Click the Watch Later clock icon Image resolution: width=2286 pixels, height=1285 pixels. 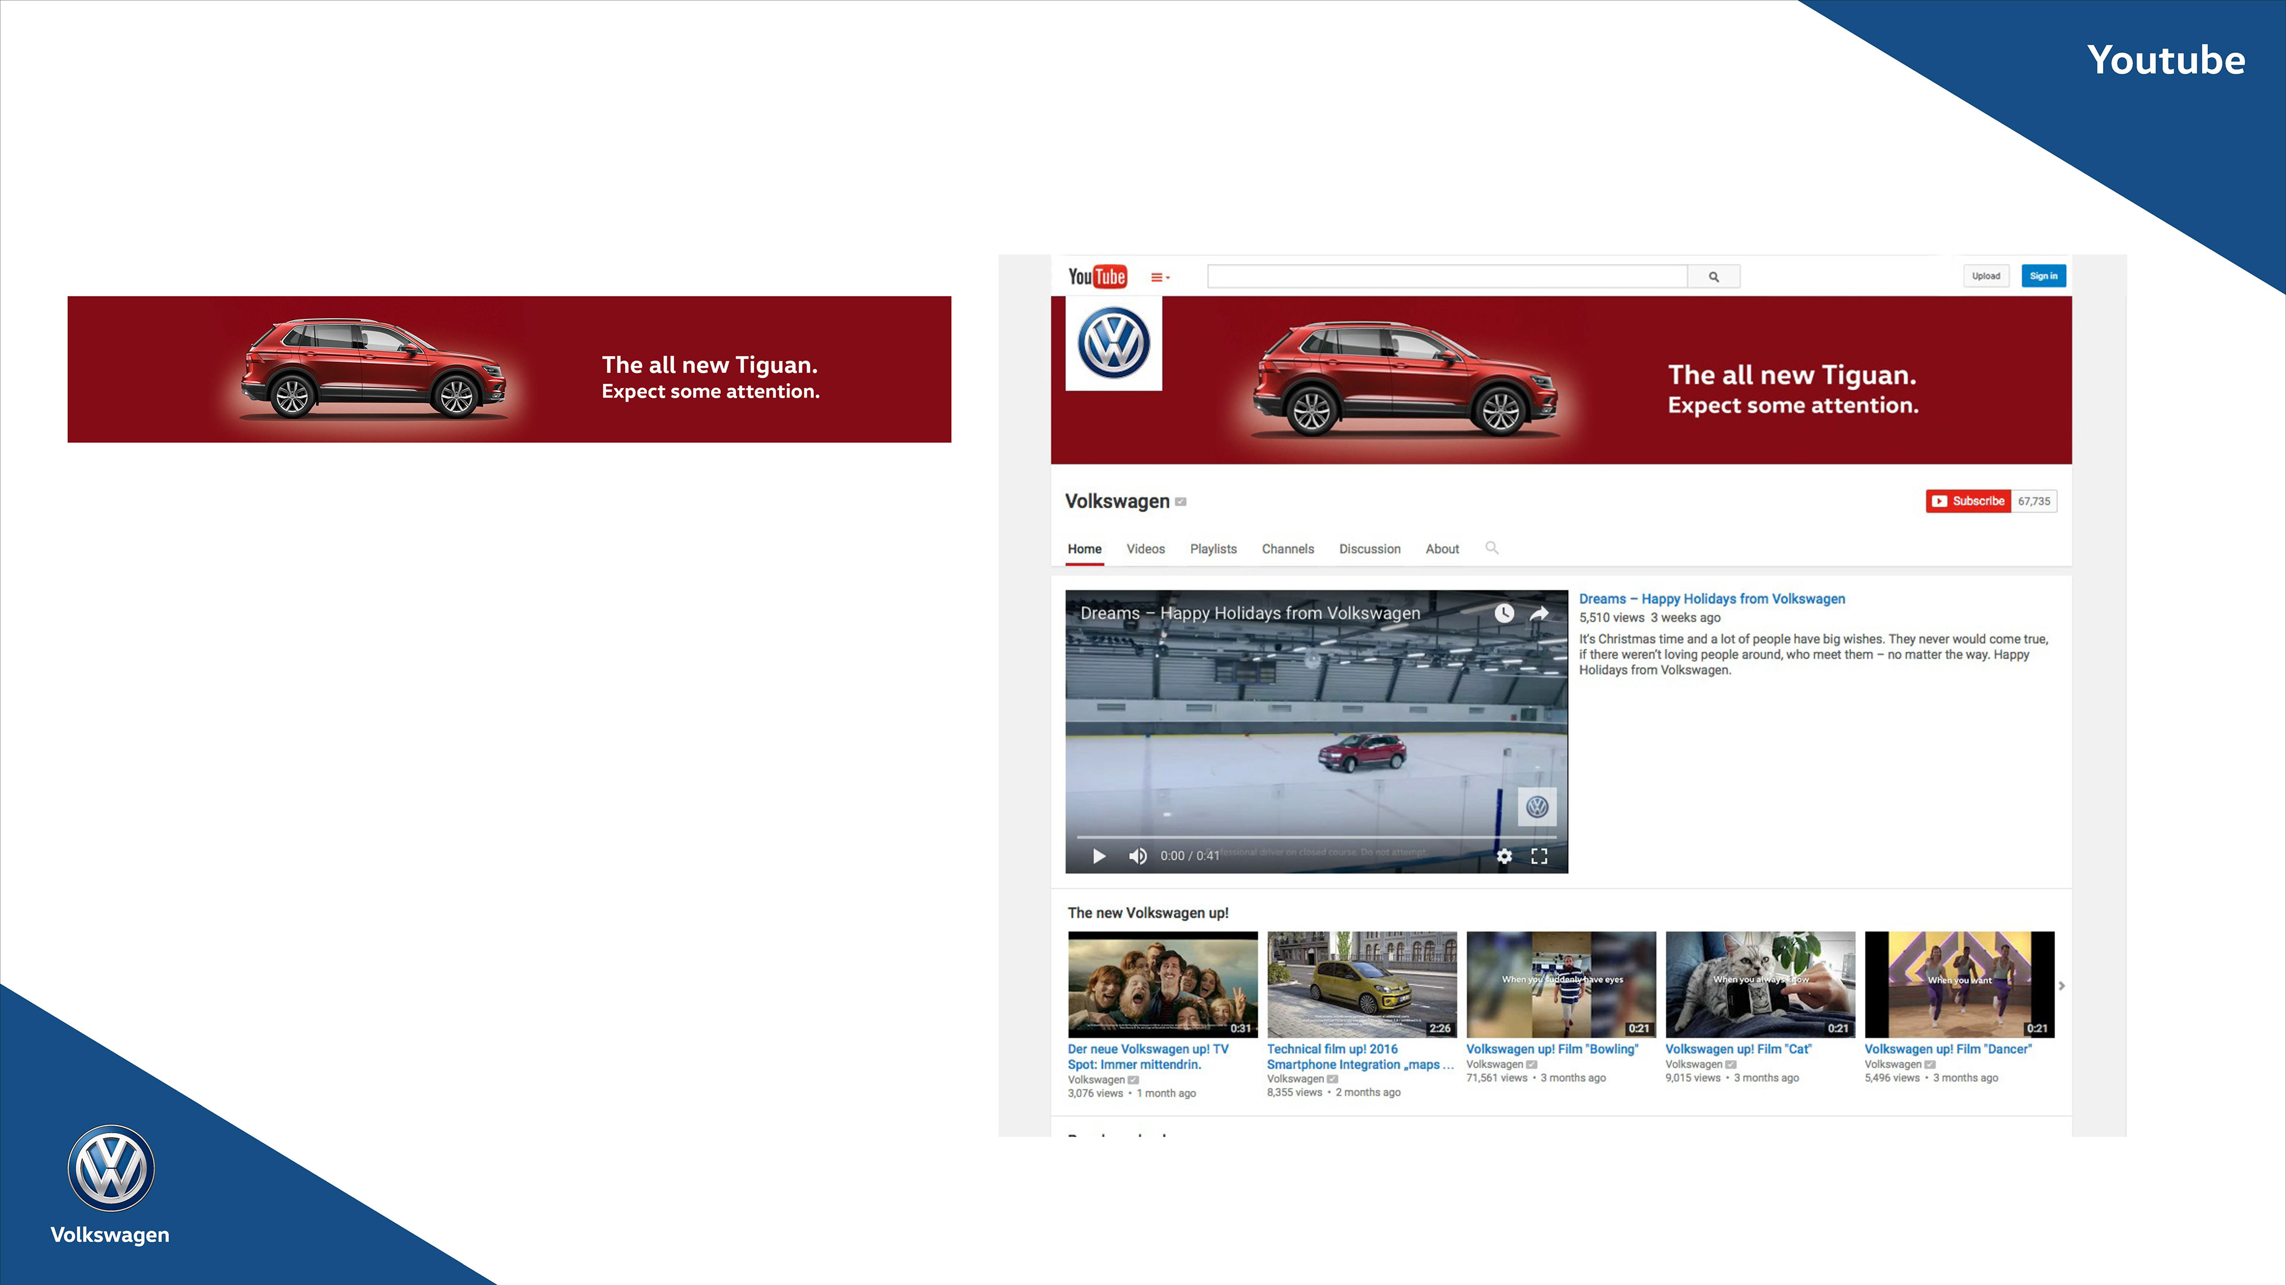tap(1503, 613)
